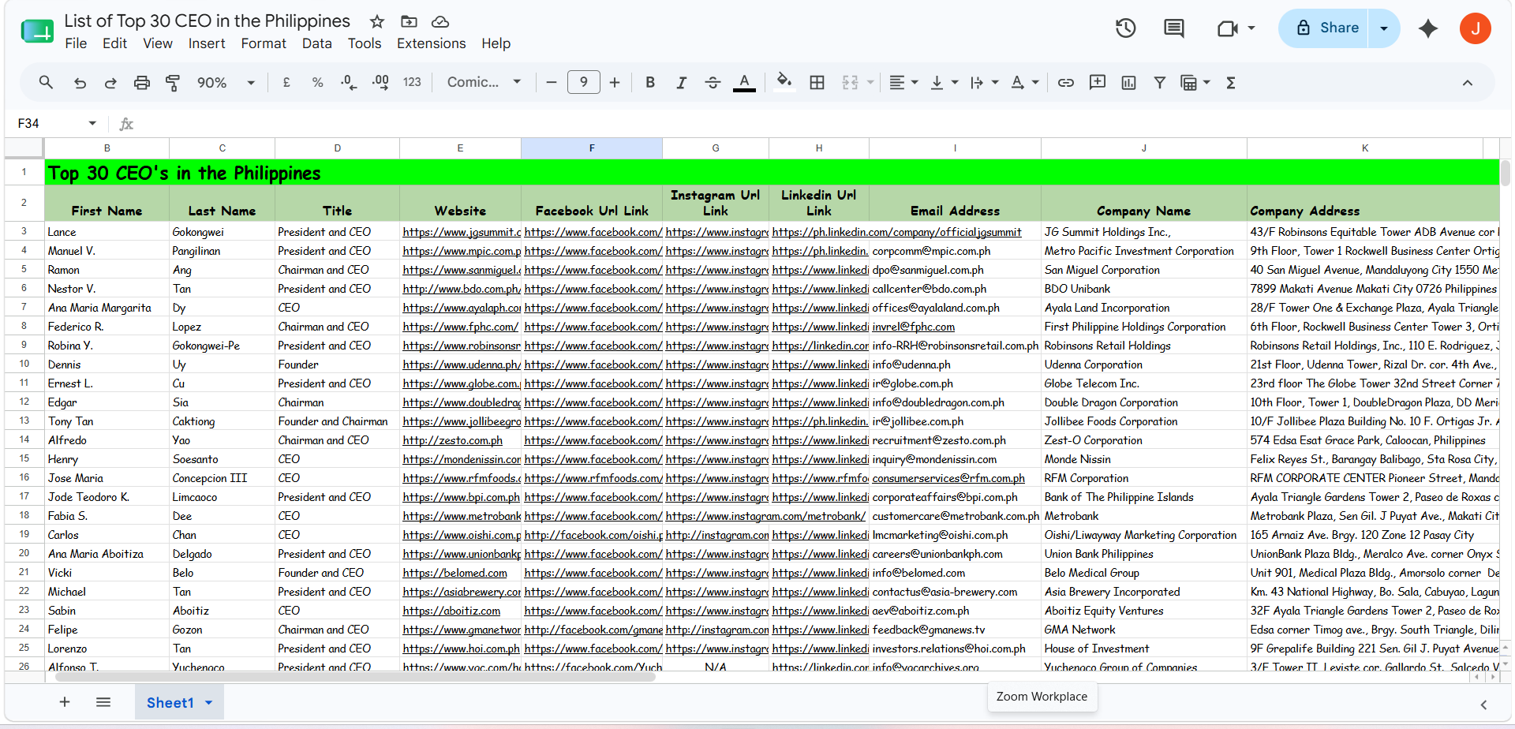1515x729 pixels.
Task: Add a new sheet
Action: (x=65, y=702)
